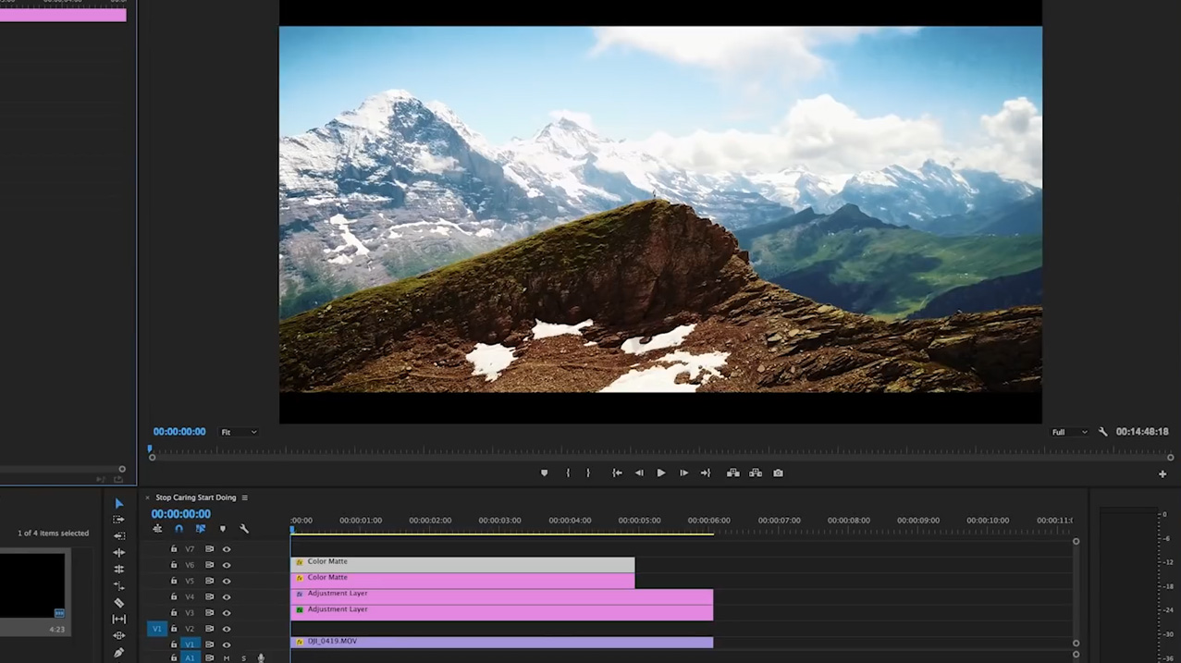Mute the A1 audio track
1181x663 pixels.
pos(227,657)
